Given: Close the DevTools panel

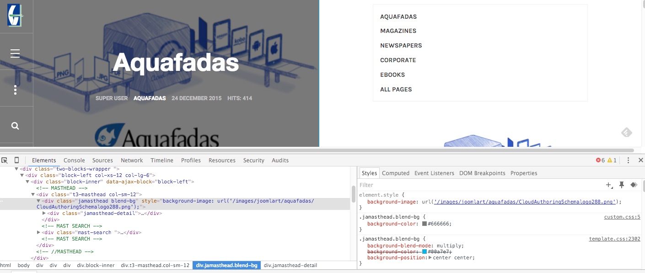Looking at the screenshot, I should pyautogui.click(x=641, y=160).
